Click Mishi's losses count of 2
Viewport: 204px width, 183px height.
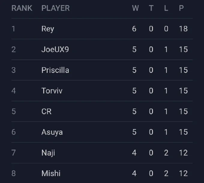166,173
